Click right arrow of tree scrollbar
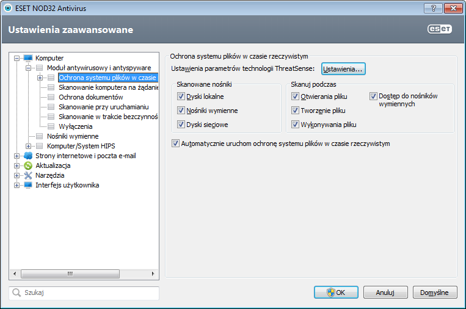The image size is (466, 309). coord(153,274)
